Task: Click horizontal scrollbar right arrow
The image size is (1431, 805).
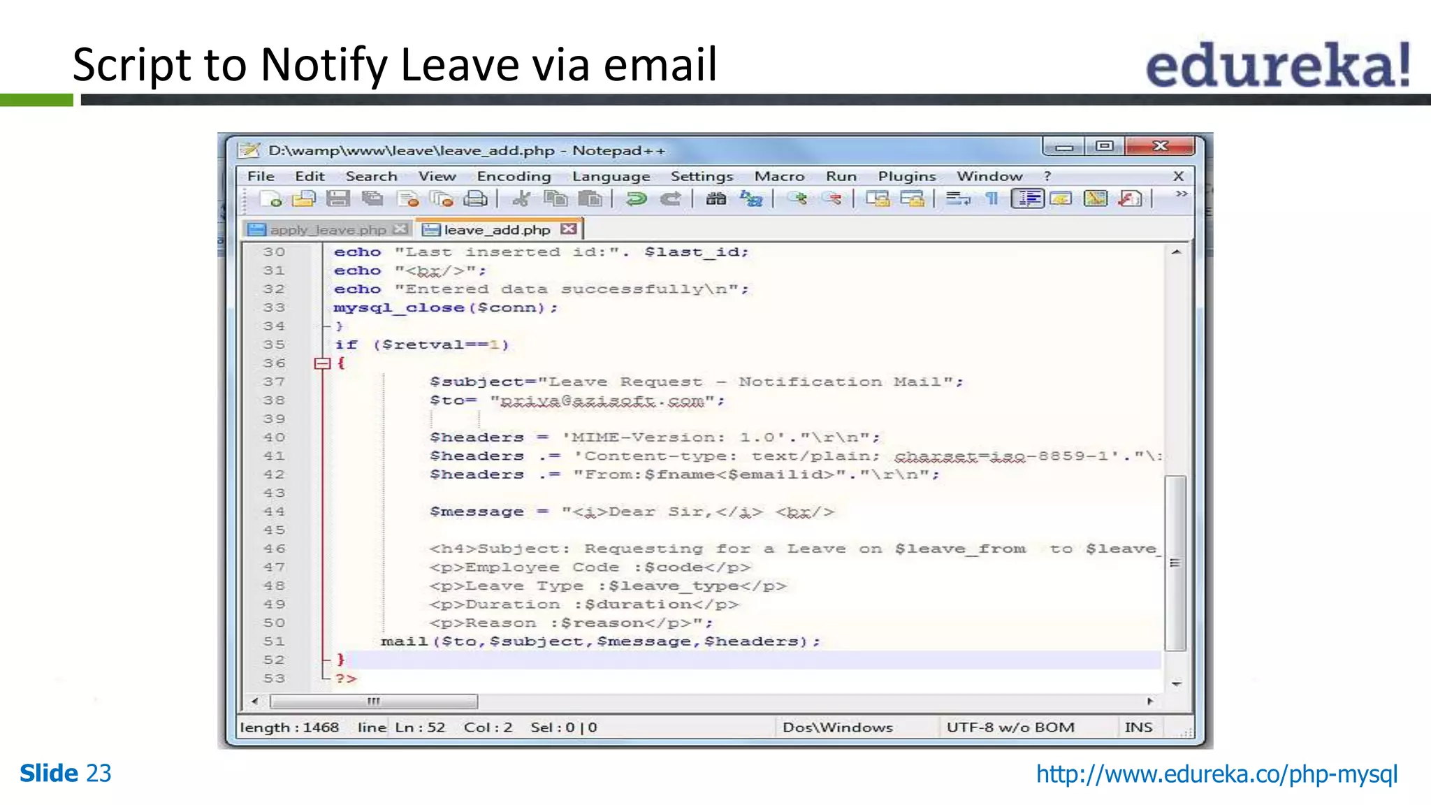Action: pyautogui.click(x=1150, y=701)
